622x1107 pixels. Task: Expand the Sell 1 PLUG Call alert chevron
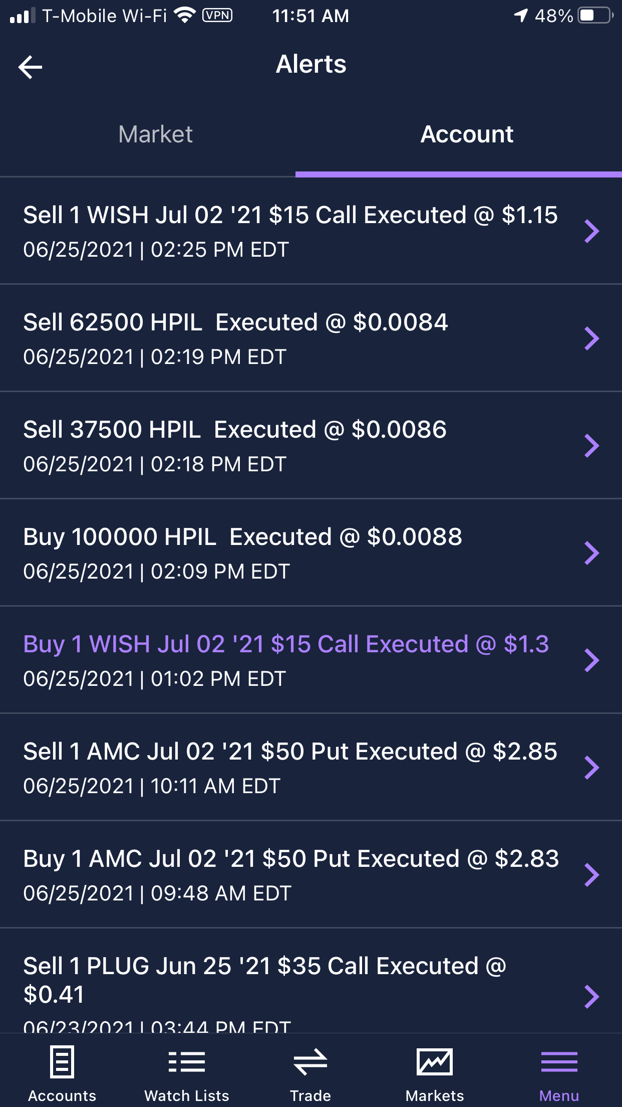click(591, 996)
